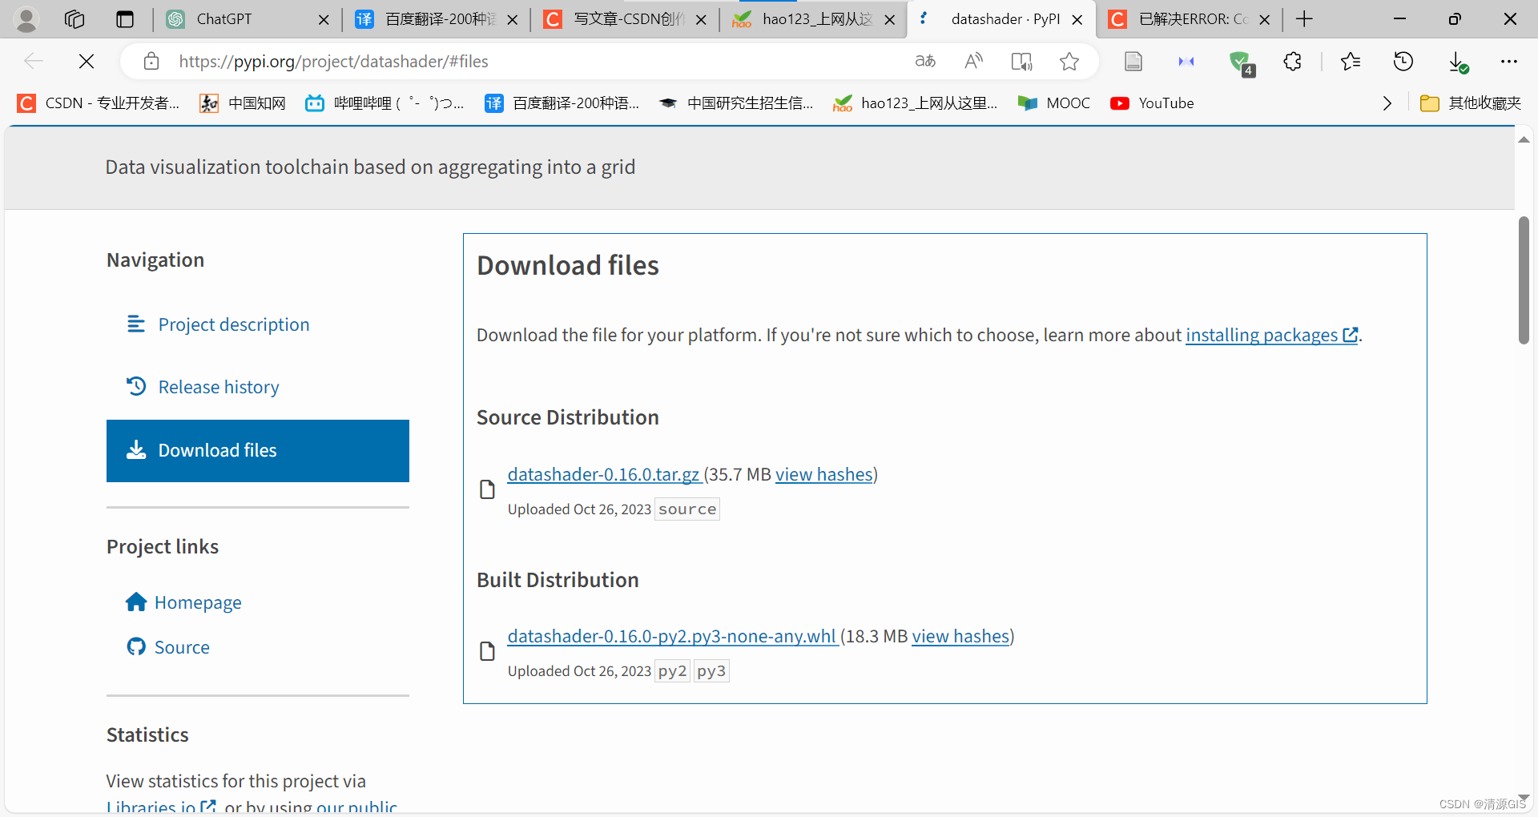Switch to the ChatGPT tab
Image resolution: width=1538 pixels, height=817 pixels.
coord(224,19)
